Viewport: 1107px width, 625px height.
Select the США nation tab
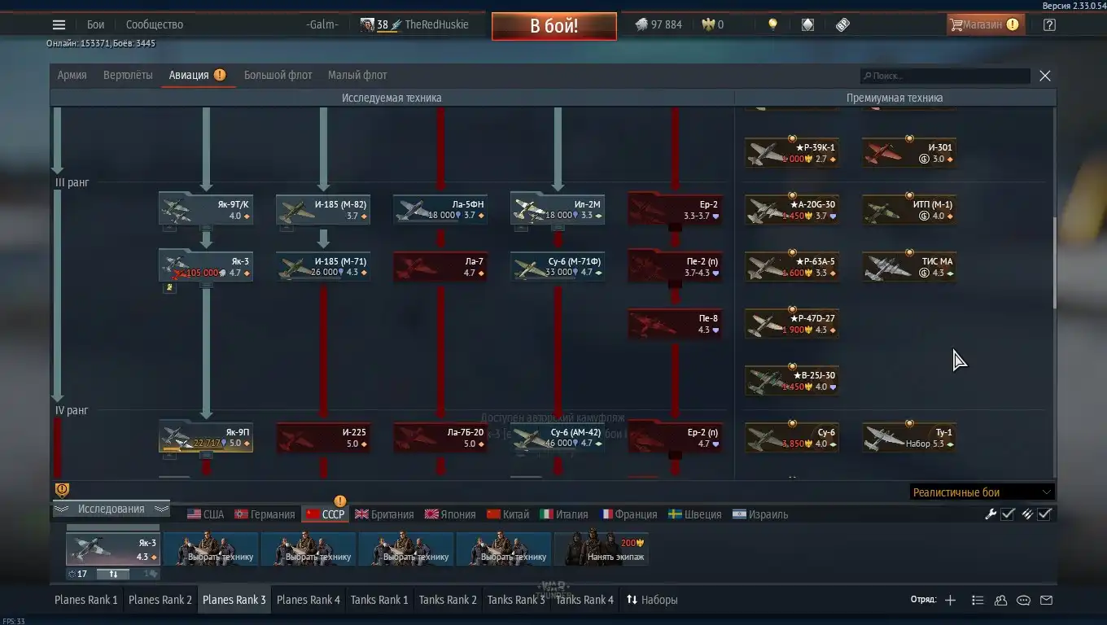[205, 514]
